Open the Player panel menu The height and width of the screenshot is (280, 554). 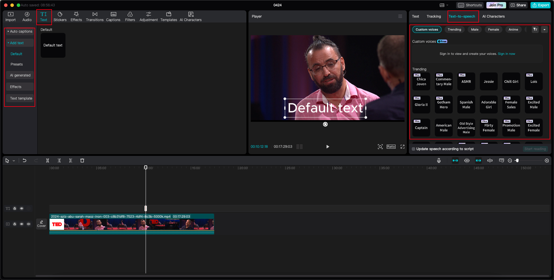(400, 16)
